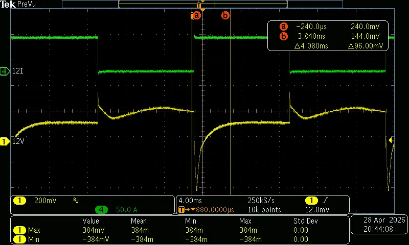
Task: Click the channel 4 badge beside 50.0 A
Action: pos(101,210)
